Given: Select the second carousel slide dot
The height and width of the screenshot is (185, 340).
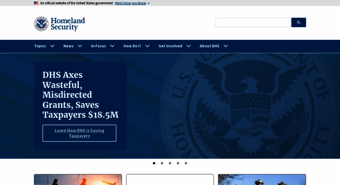Looking at the screenshot, I should 162,163.
